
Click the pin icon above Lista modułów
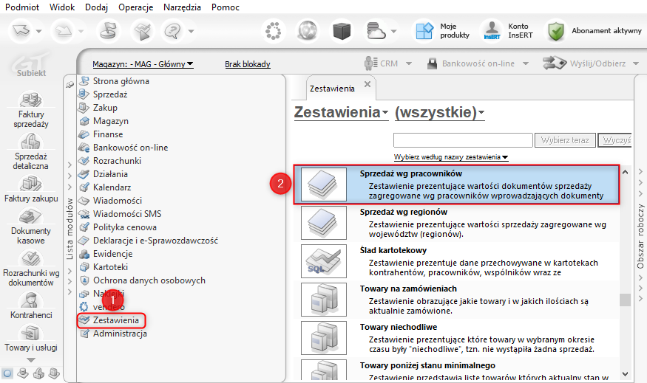pyautogui.click(x=70, y=84)
